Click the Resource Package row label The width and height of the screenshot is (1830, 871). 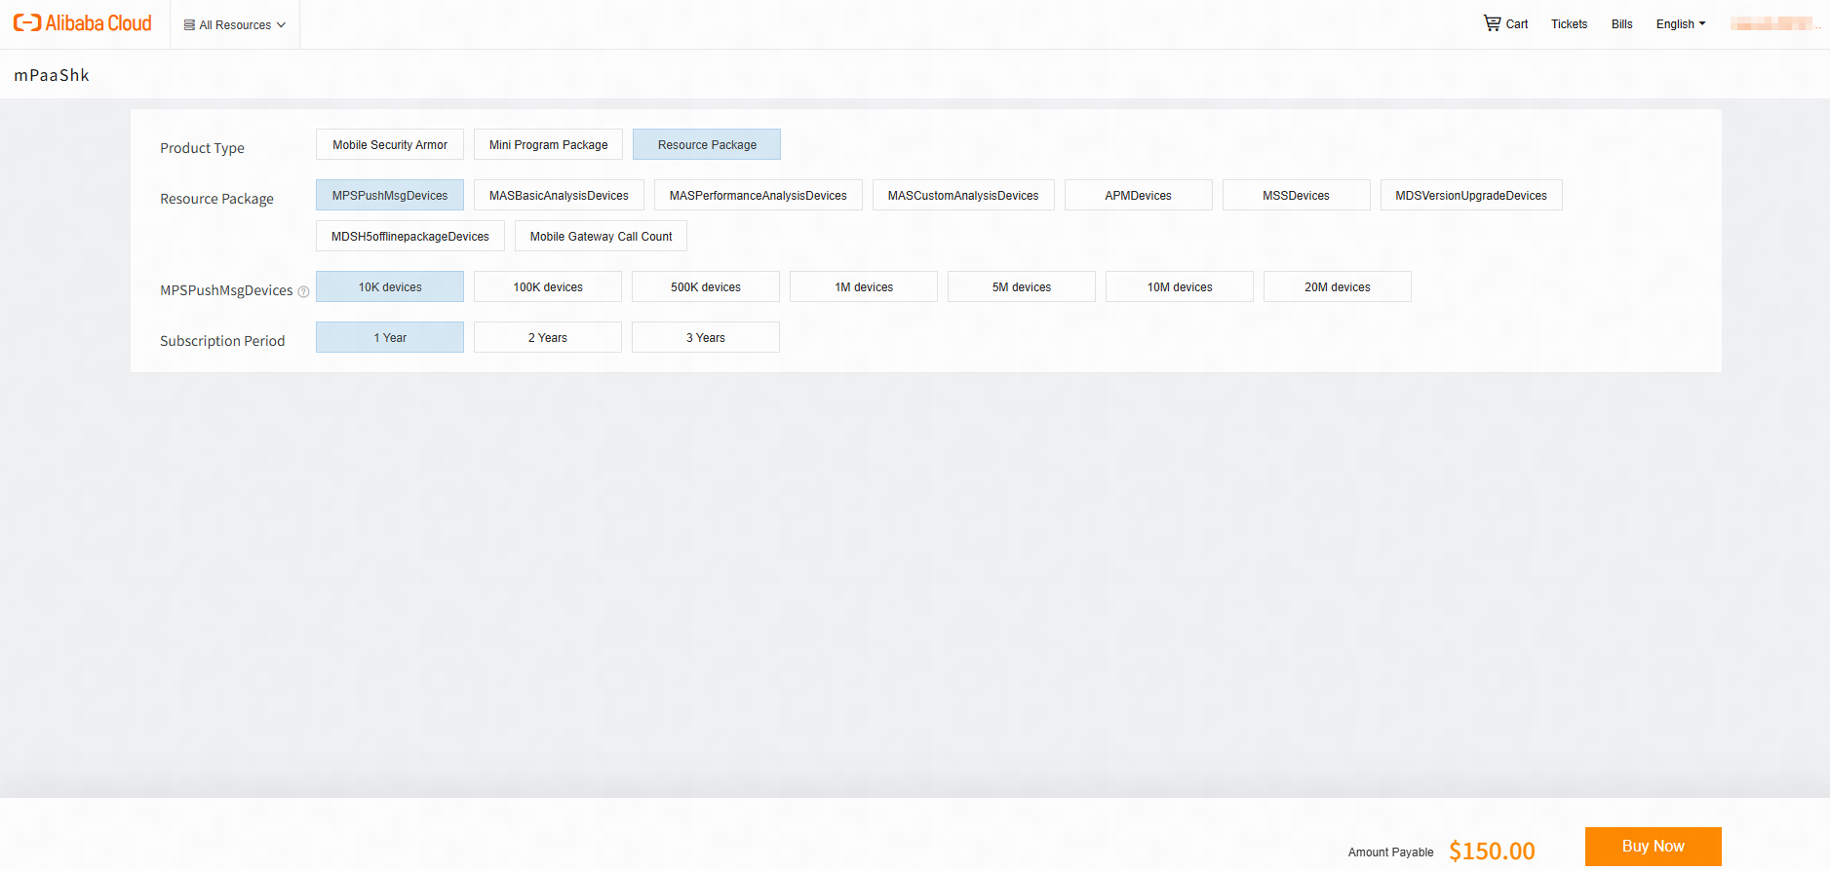[216, 199]
